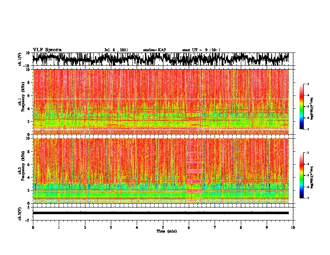Click time-axis tick label "8"

click(241, 227)
